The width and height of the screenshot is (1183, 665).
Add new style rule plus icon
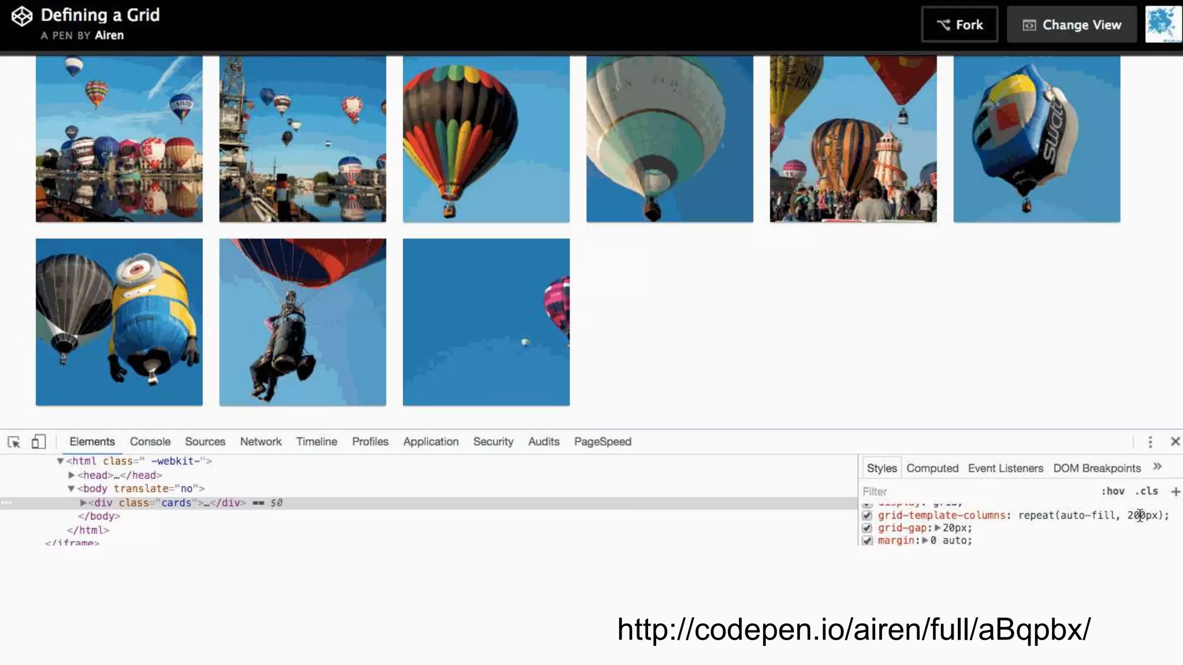tap(1175, 491)
